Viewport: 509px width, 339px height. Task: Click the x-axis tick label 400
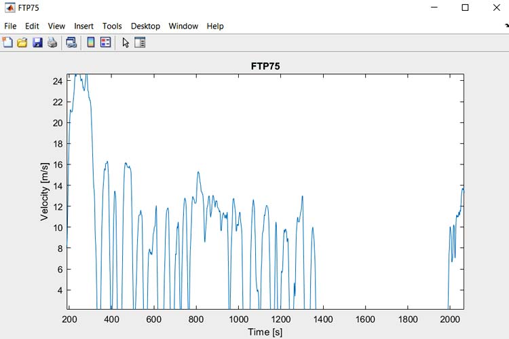click(111, 319)
